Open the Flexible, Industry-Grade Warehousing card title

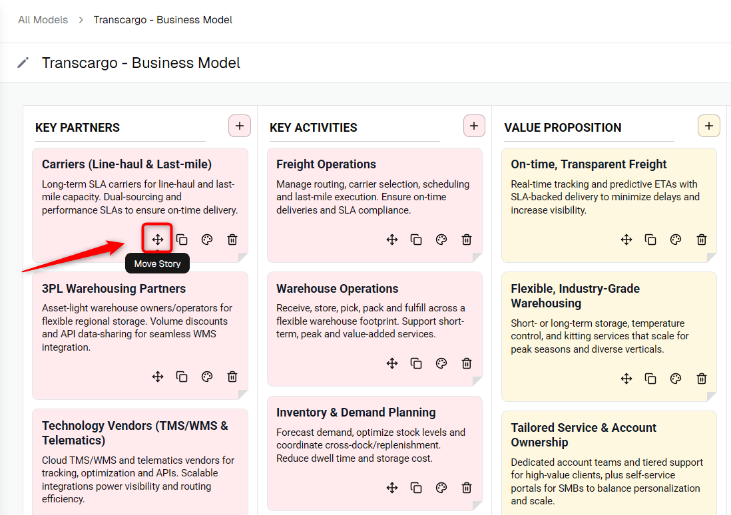[575, 296]
